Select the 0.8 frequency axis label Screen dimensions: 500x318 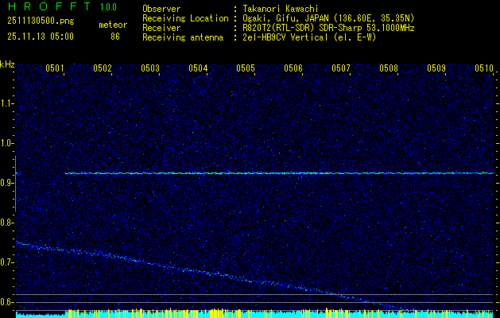pos(7,223)
